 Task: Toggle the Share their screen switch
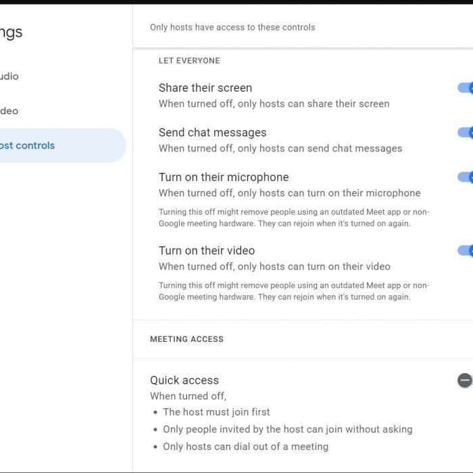466,88
